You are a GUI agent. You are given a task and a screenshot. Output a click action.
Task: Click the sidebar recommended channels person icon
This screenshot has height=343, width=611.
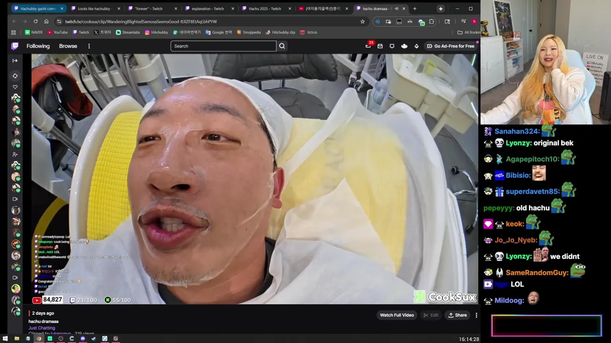pos(15,154)
